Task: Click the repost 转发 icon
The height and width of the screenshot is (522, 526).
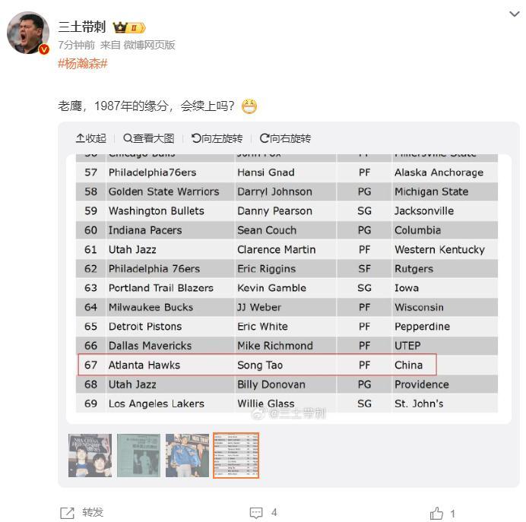Action: pyautogui.click(x=68, y=513)
